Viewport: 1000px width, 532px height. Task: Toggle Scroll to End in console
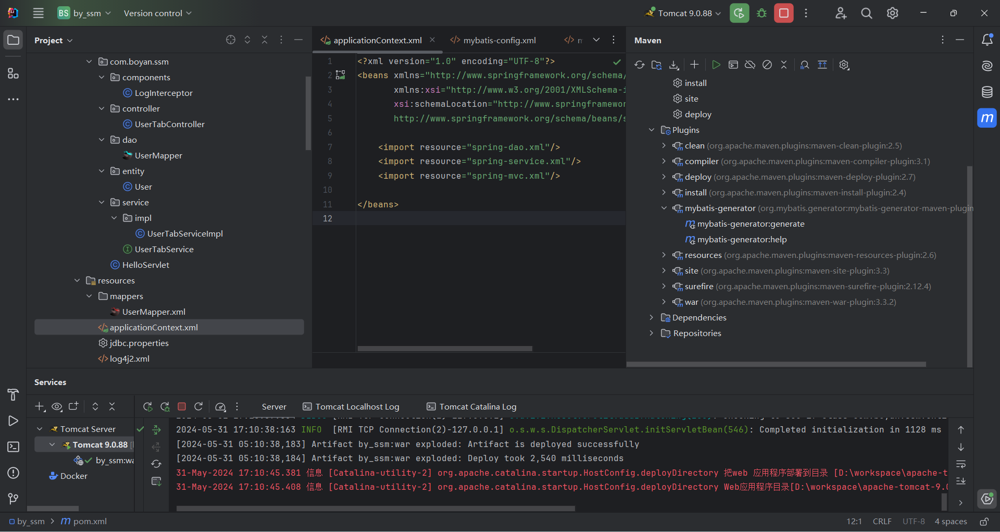coord(961,481)
